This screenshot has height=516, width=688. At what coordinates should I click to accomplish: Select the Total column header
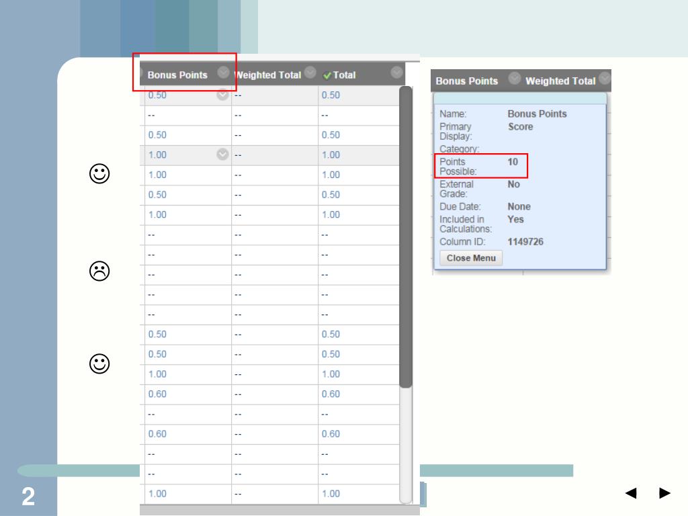[344, 75]
